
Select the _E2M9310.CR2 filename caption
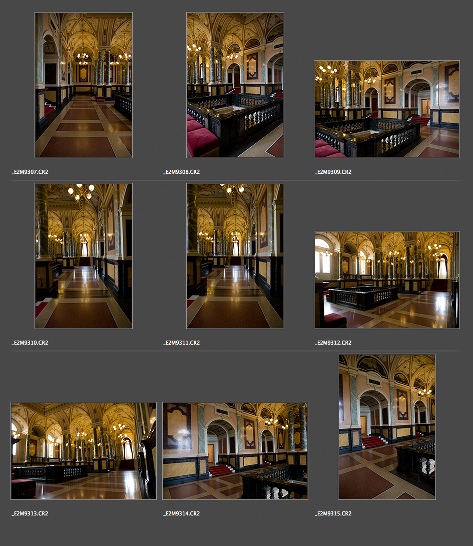(30, 343)
